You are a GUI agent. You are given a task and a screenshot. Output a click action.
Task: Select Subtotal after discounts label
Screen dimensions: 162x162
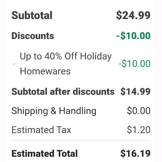point(63,92)
